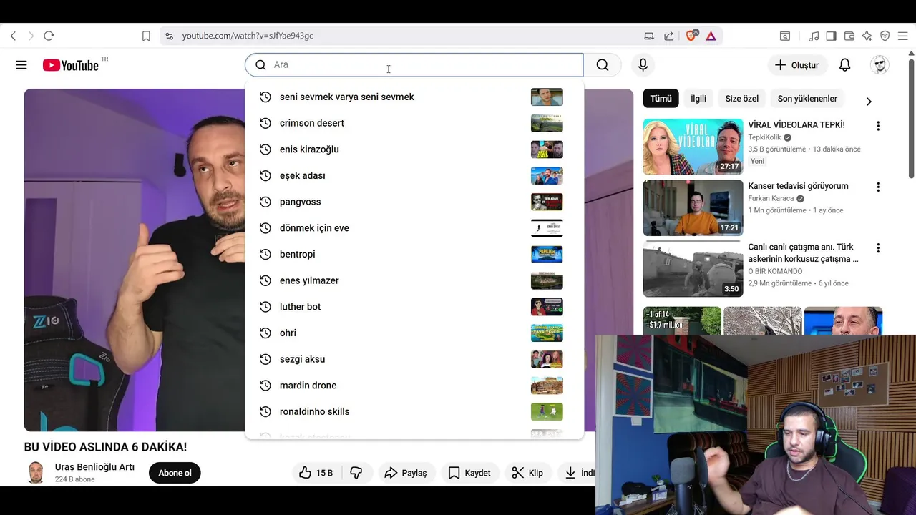
Task: Click the Klip button
Action: coord(527,473)
